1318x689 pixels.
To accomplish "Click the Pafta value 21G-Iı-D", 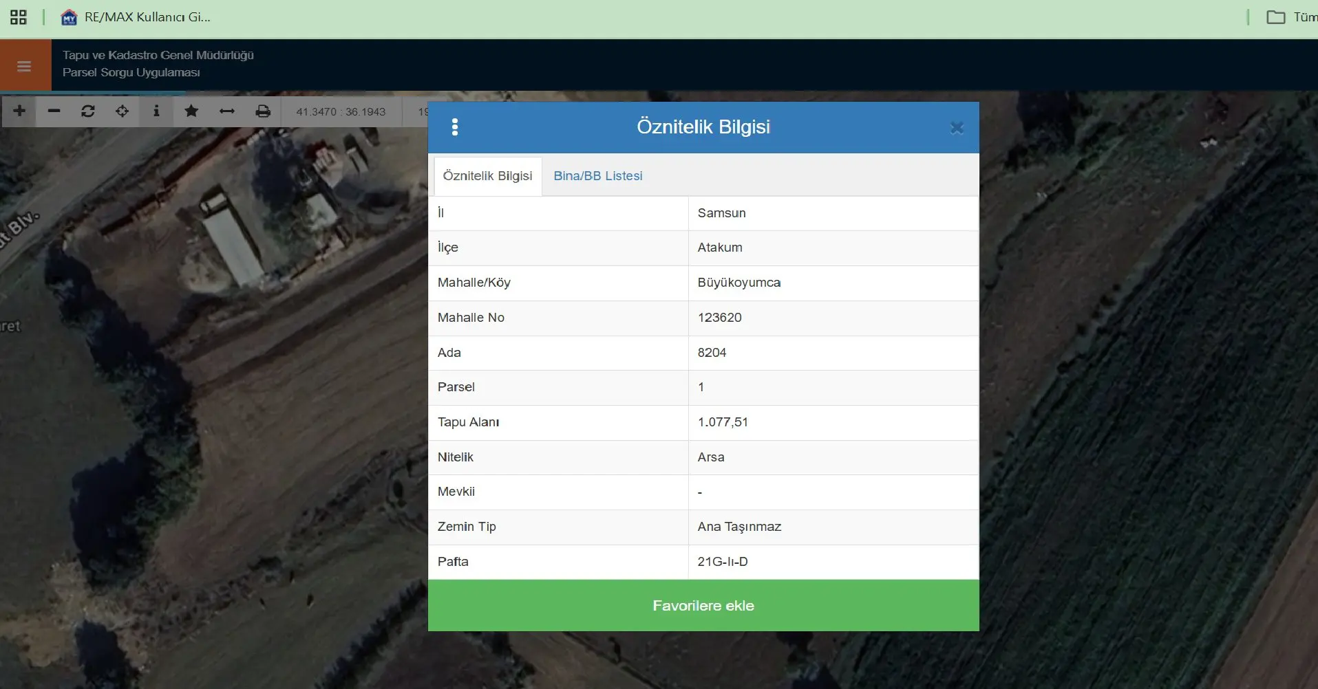I will tap(723, 562).
